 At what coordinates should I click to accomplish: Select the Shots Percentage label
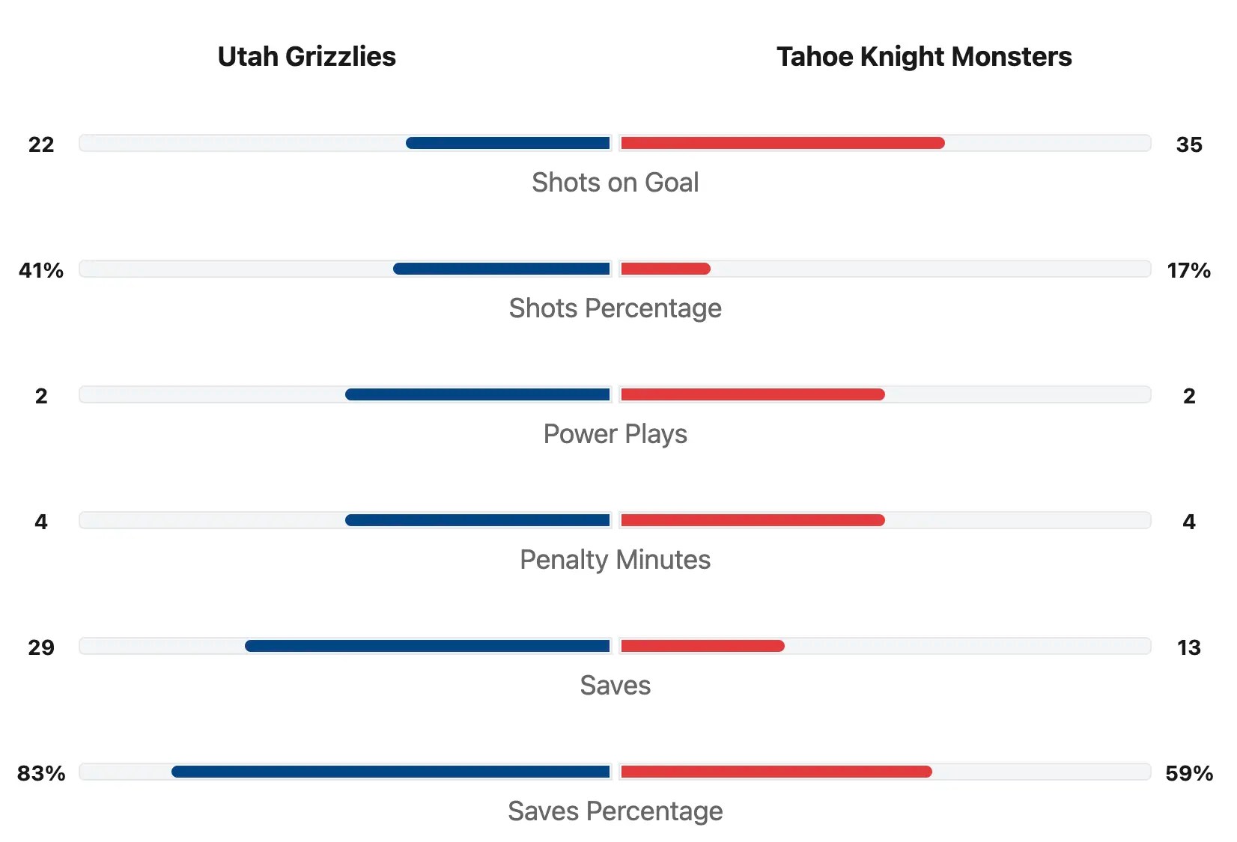615,308
